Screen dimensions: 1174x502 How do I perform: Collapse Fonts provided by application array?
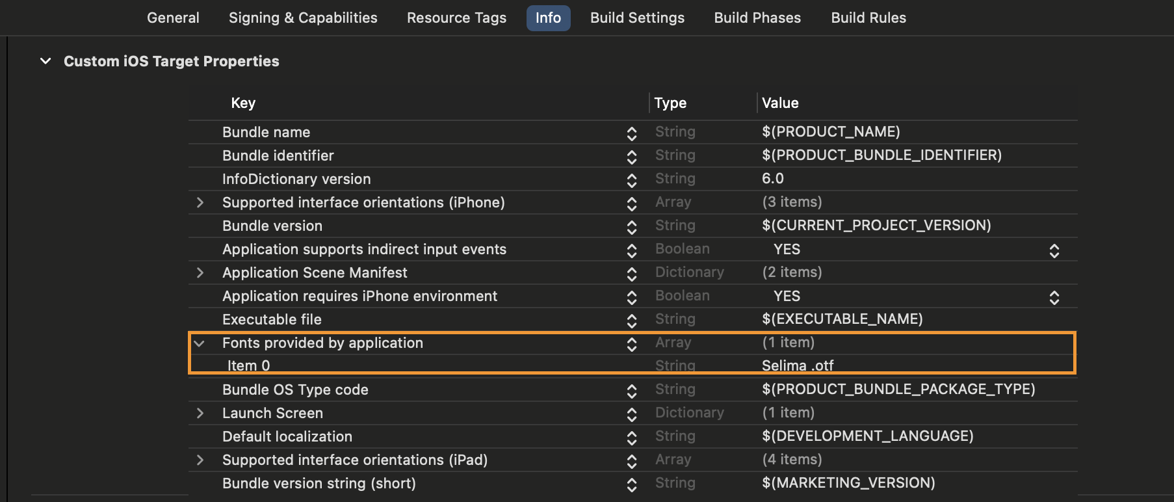[200, 343]
